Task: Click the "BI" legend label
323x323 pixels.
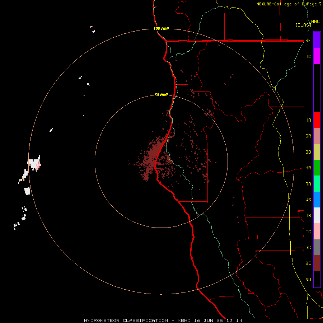Action: (308, 263)
